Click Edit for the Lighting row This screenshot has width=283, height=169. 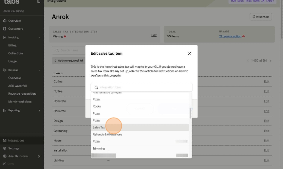(x=266, y=160)
